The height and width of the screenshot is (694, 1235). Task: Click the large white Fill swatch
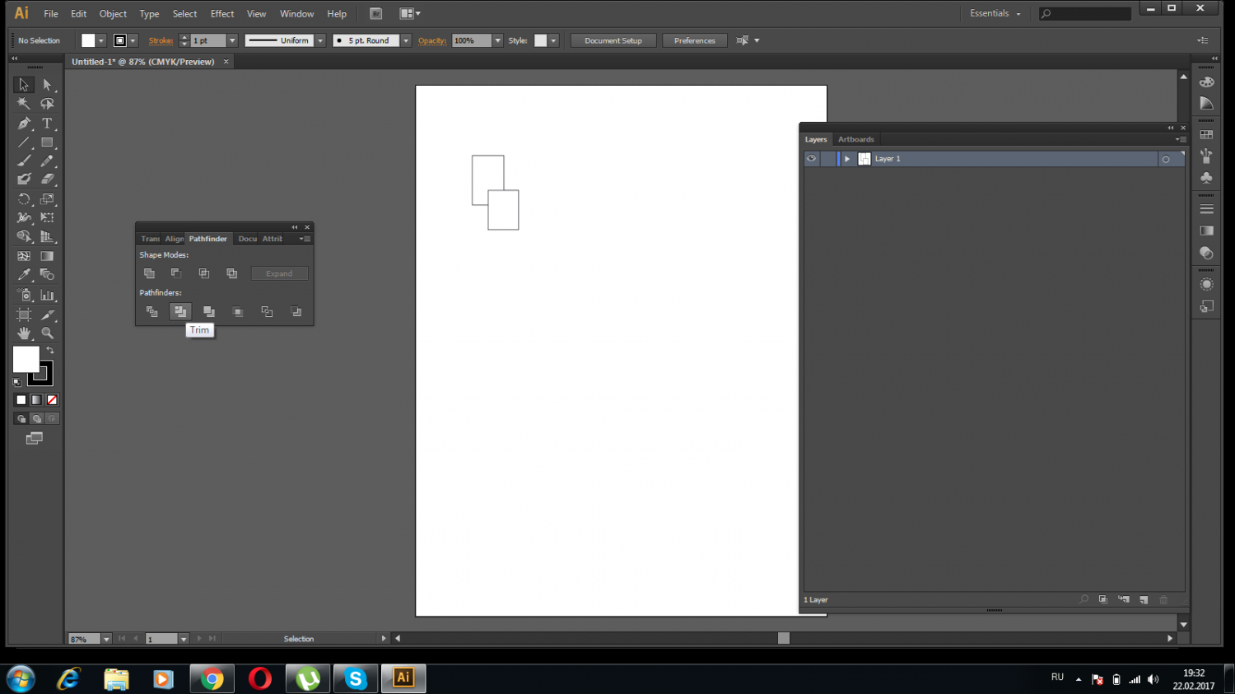(26, 359)
